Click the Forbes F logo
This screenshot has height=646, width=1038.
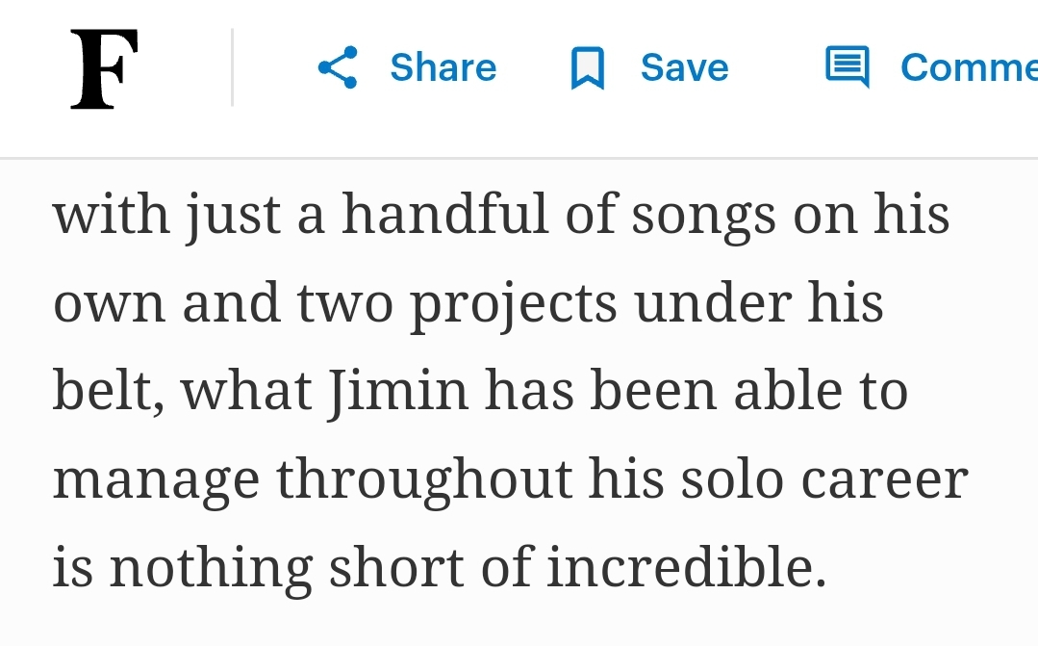coord(105,68)
